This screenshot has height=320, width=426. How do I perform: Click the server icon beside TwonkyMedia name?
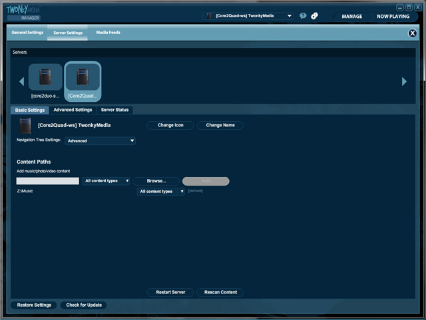click(25, 126)
